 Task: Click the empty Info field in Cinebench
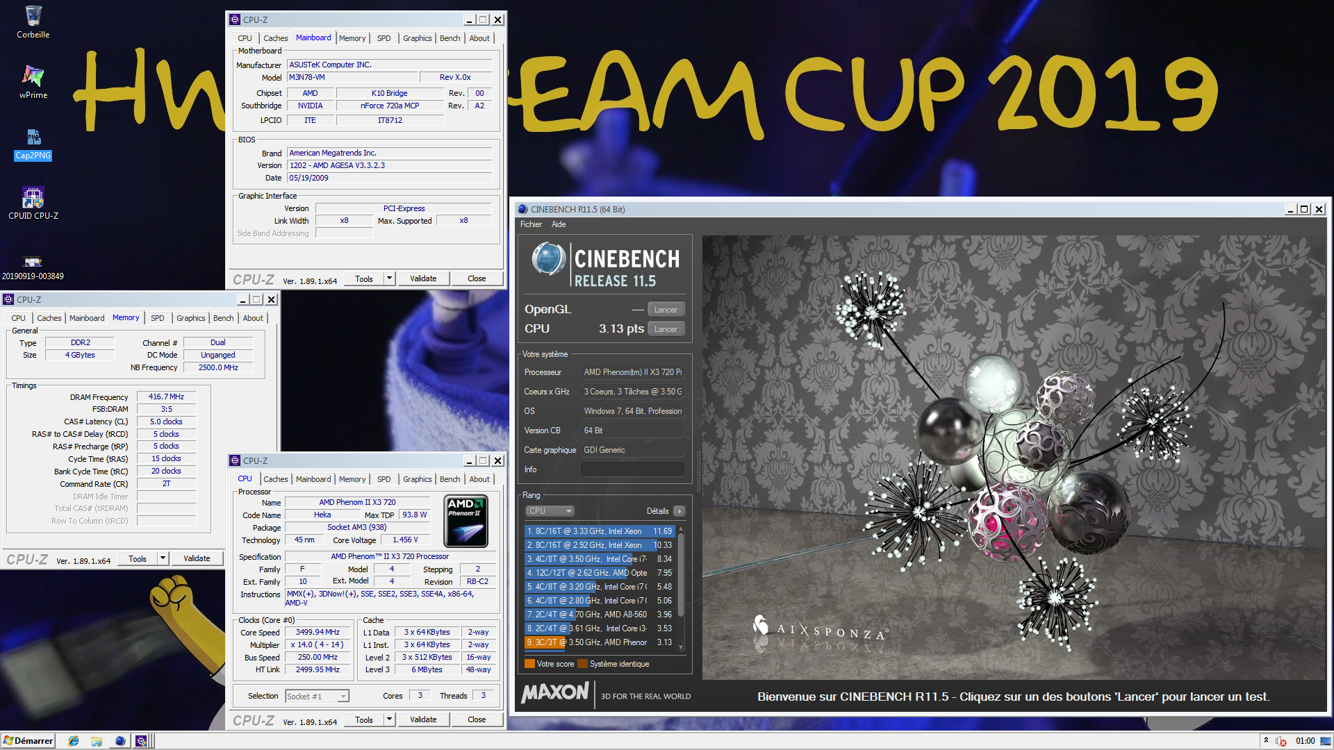632,469
